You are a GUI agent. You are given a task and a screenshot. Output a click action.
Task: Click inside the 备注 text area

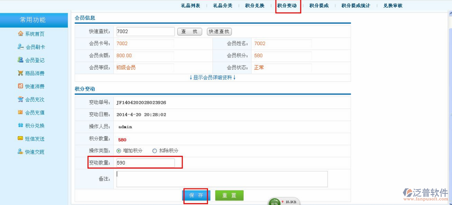click(222, 179)
